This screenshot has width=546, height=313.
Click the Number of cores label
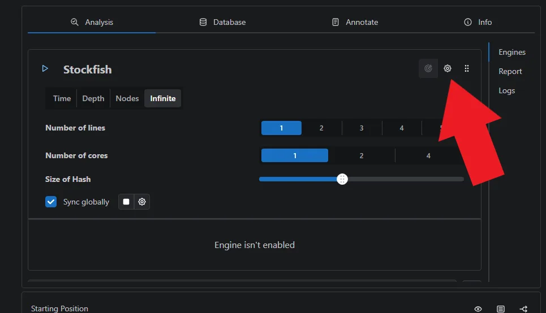[x=76, y=155]
